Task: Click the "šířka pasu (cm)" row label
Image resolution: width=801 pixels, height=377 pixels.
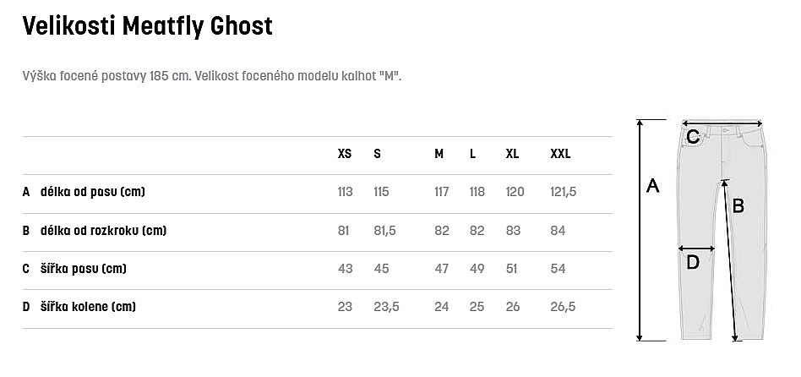Action: 84,269
